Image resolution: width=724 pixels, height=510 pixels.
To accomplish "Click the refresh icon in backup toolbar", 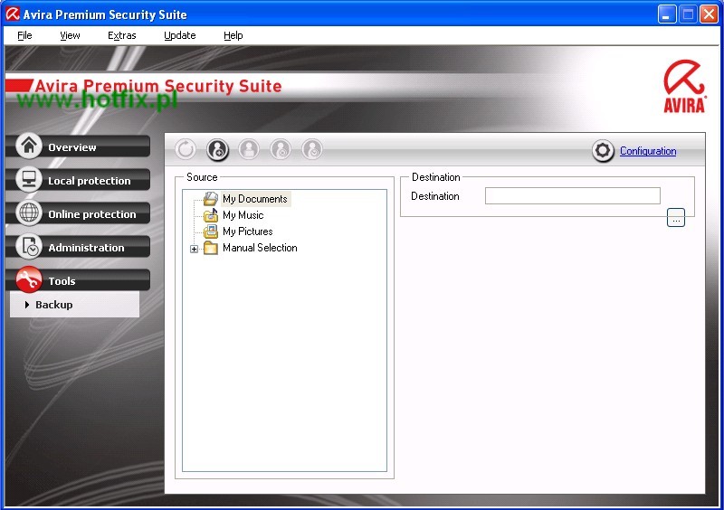I will (x=186, y=150).
